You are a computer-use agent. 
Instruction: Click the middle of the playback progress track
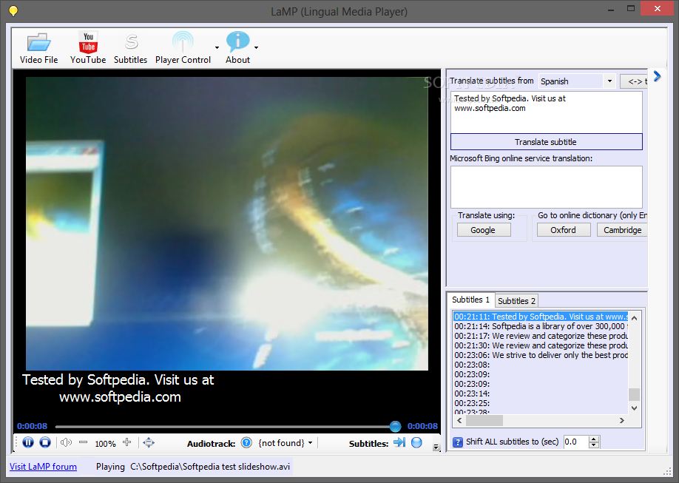pyautogui.click(x=225, y=427)
